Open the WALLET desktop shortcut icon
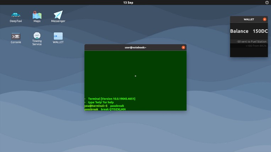 point(58,36)
